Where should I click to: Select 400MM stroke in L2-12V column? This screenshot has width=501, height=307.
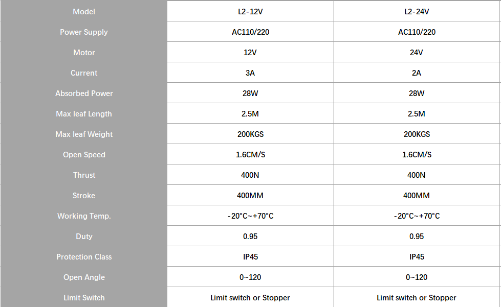pyautogui.click(x=250, y=195)
